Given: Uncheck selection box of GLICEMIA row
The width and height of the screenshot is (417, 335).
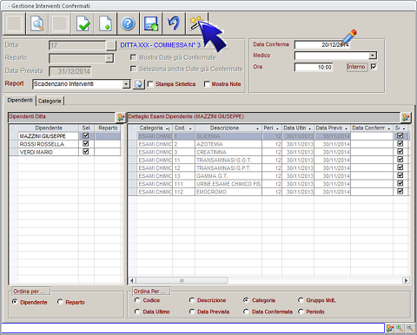Looking at the screenshot, I should pos(400,135).
